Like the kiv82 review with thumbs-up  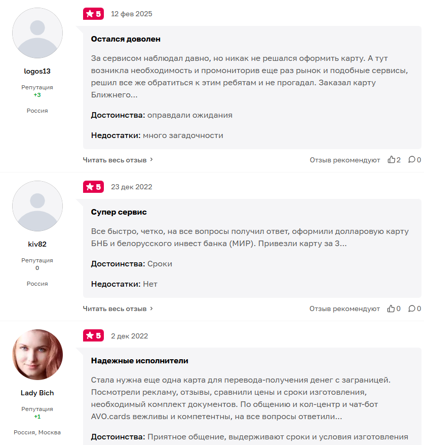(x=391, y=309)
